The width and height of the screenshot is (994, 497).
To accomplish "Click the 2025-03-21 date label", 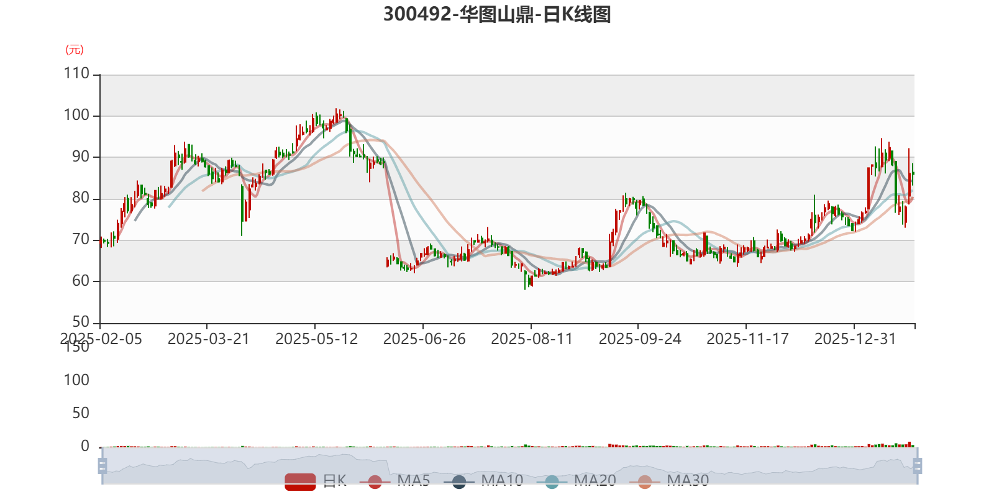I will coord(209,339).
